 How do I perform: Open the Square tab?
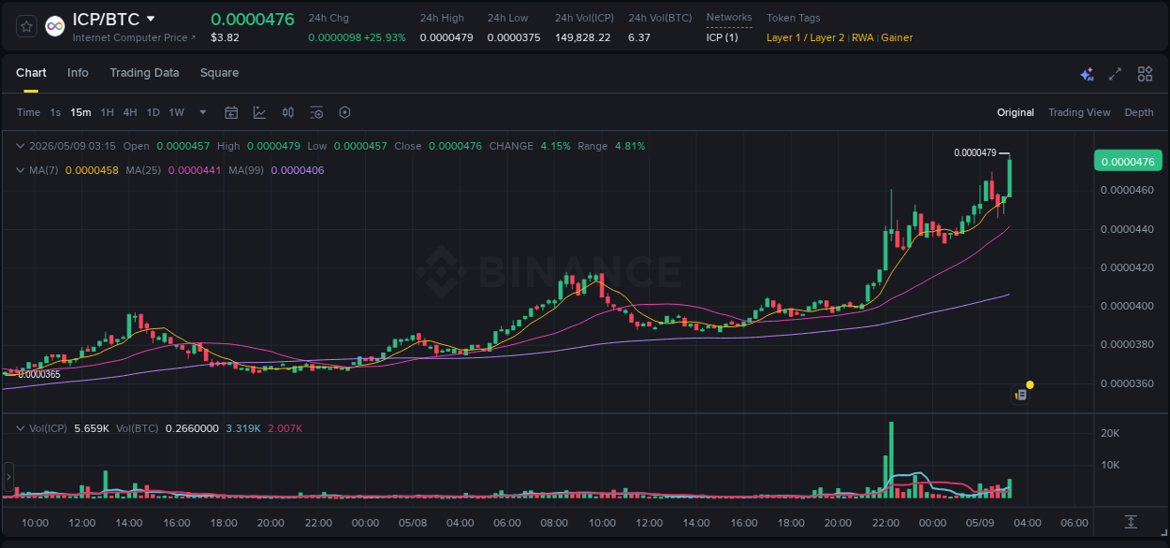click(219, 73)
